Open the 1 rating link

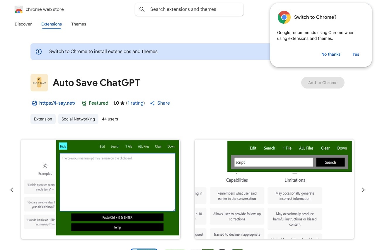pyautogui.click(x=135, y=103)
